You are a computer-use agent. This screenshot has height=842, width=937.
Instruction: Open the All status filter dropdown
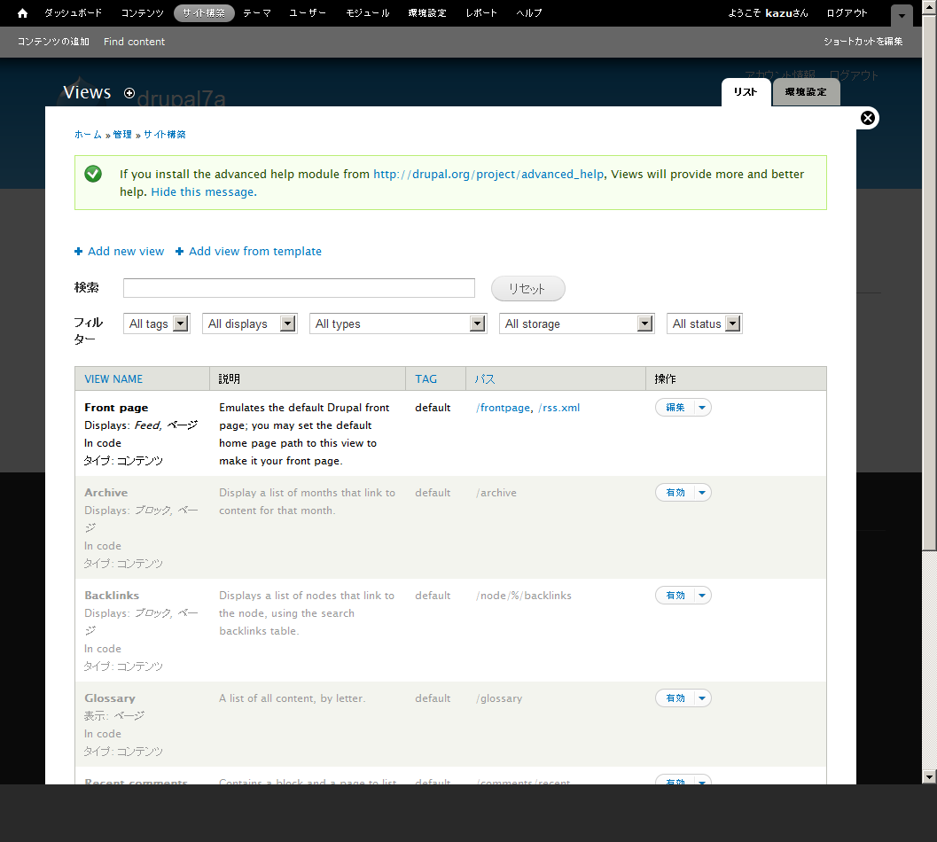coord(705,324)
